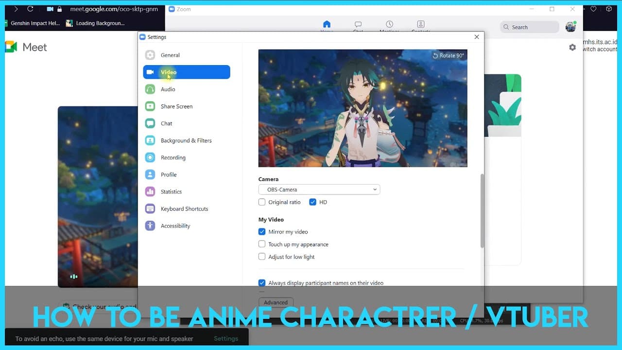Disable Mirror my video
This screenshot has width=622, height=350.
coord(262,232)
